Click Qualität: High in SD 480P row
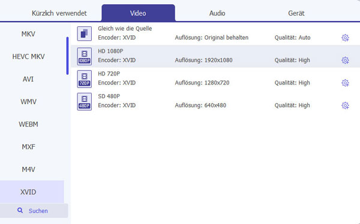360x224 pixels. [292, 105]
